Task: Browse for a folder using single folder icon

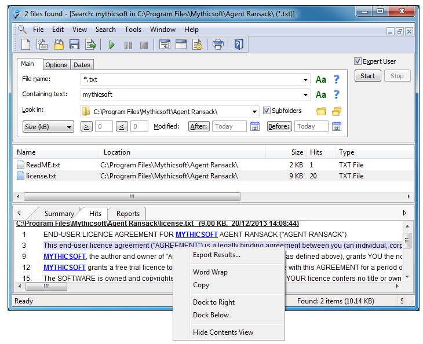Action: coord(321,111)
